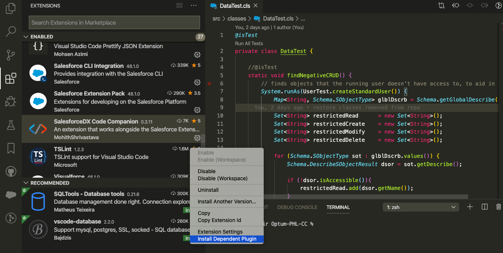Select Copy in context menu
503x253 pixels.
pyautogui.click(x=204, y=213)
